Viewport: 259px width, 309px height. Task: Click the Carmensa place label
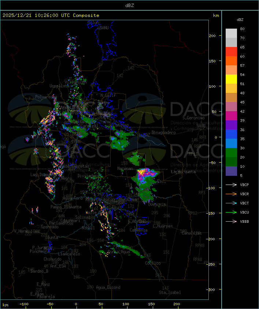click(x=138, y=230)
